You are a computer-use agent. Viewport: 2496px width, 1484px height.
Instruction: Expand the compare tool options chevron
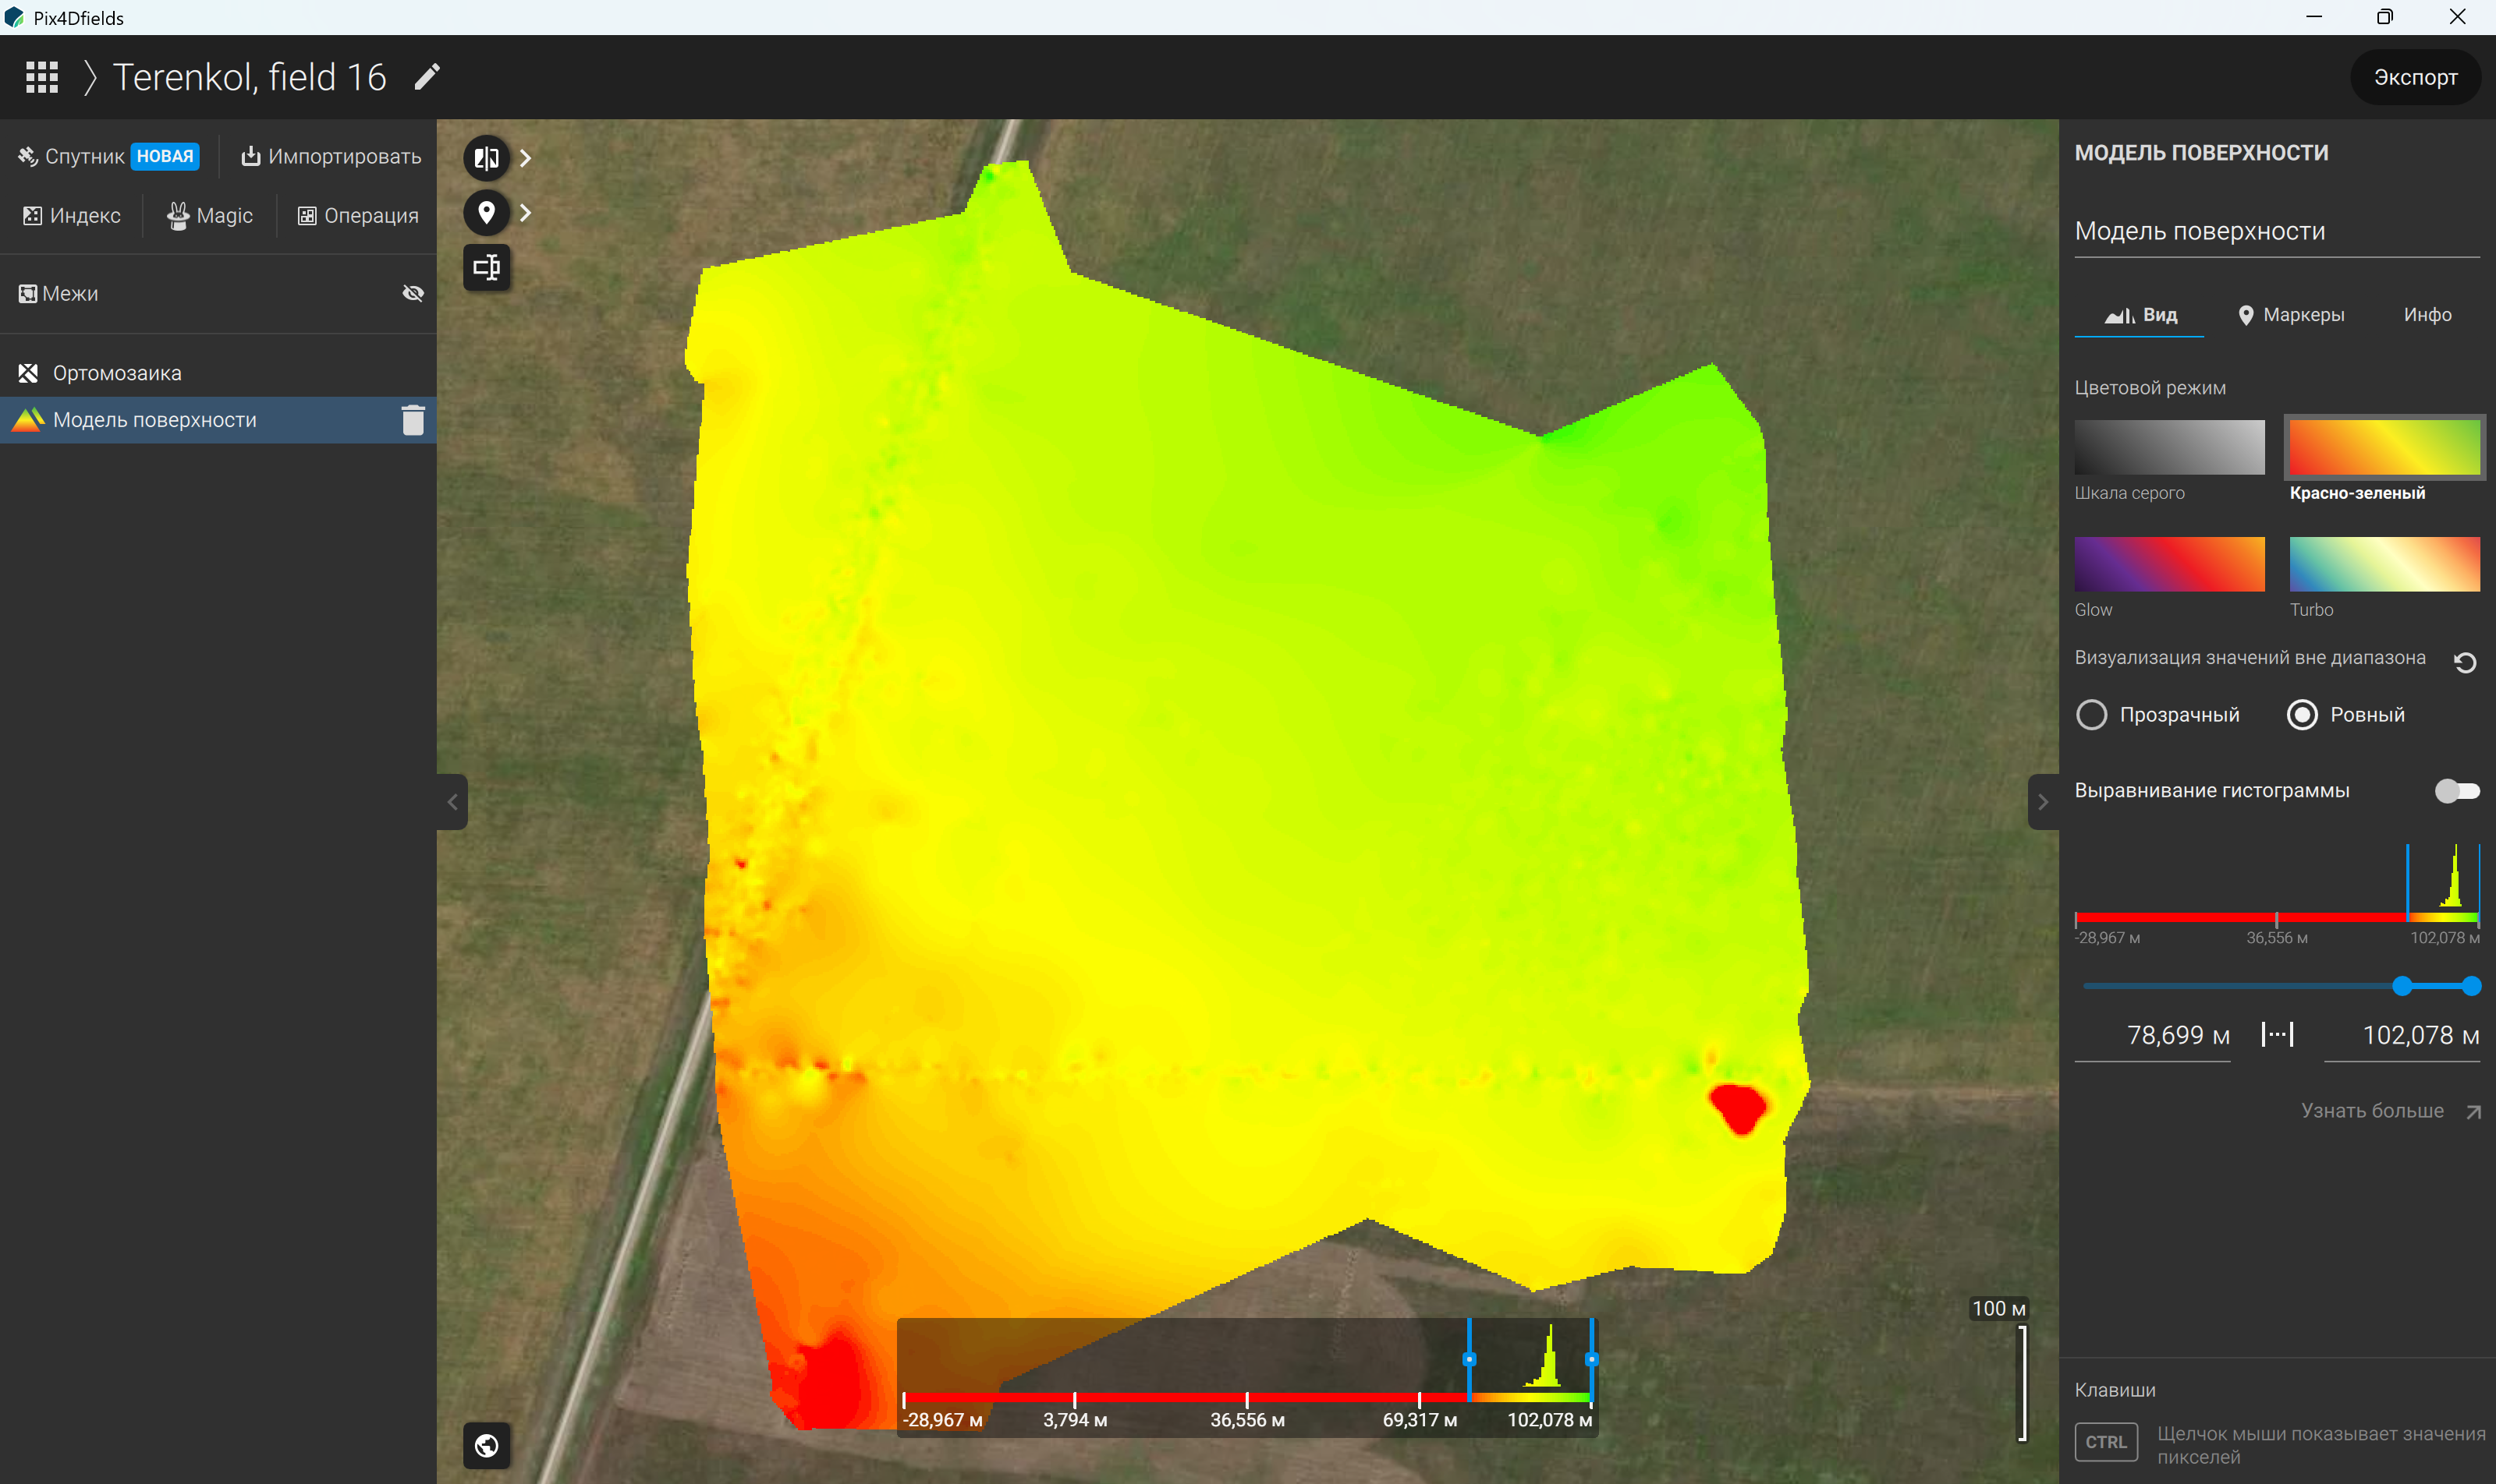click(526, 158)
